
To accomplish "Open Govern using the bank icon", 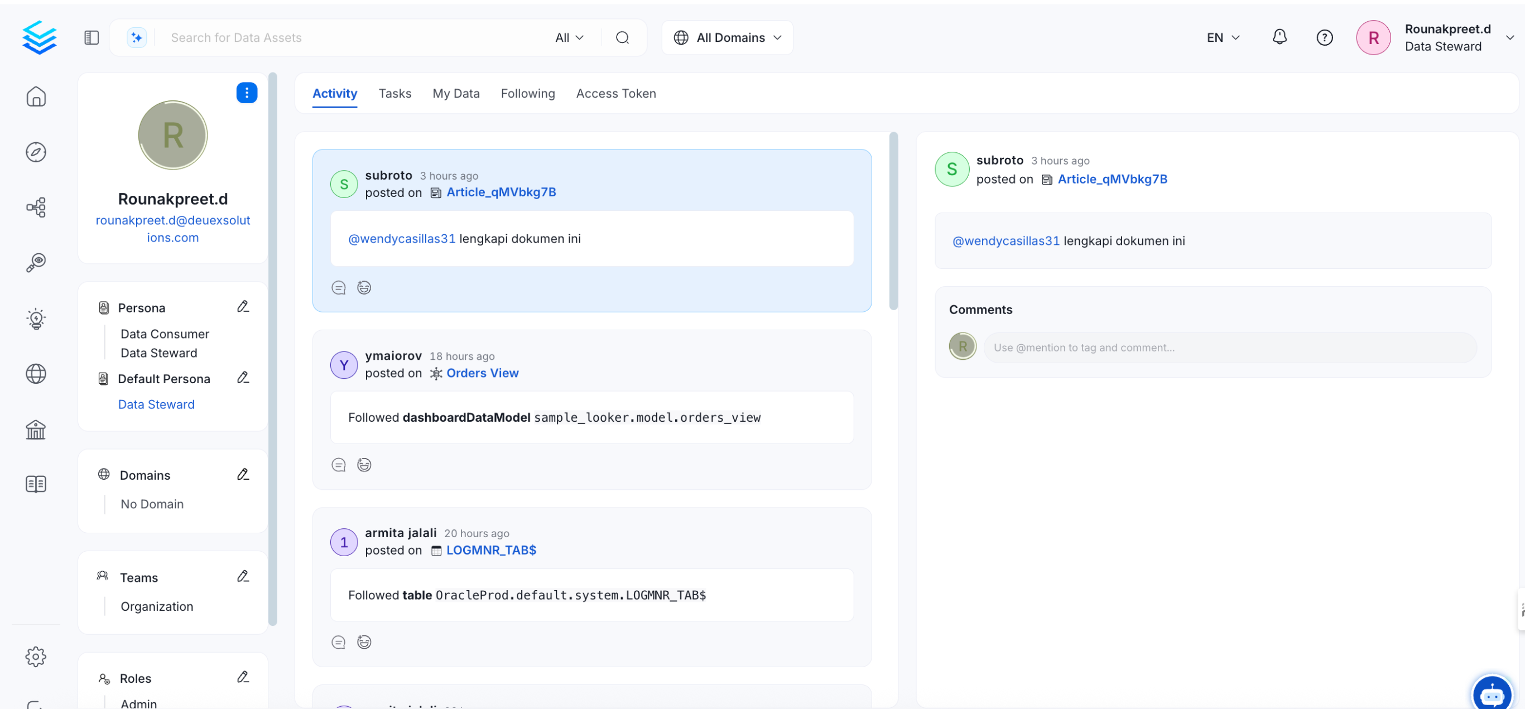I will coord(36,430).
